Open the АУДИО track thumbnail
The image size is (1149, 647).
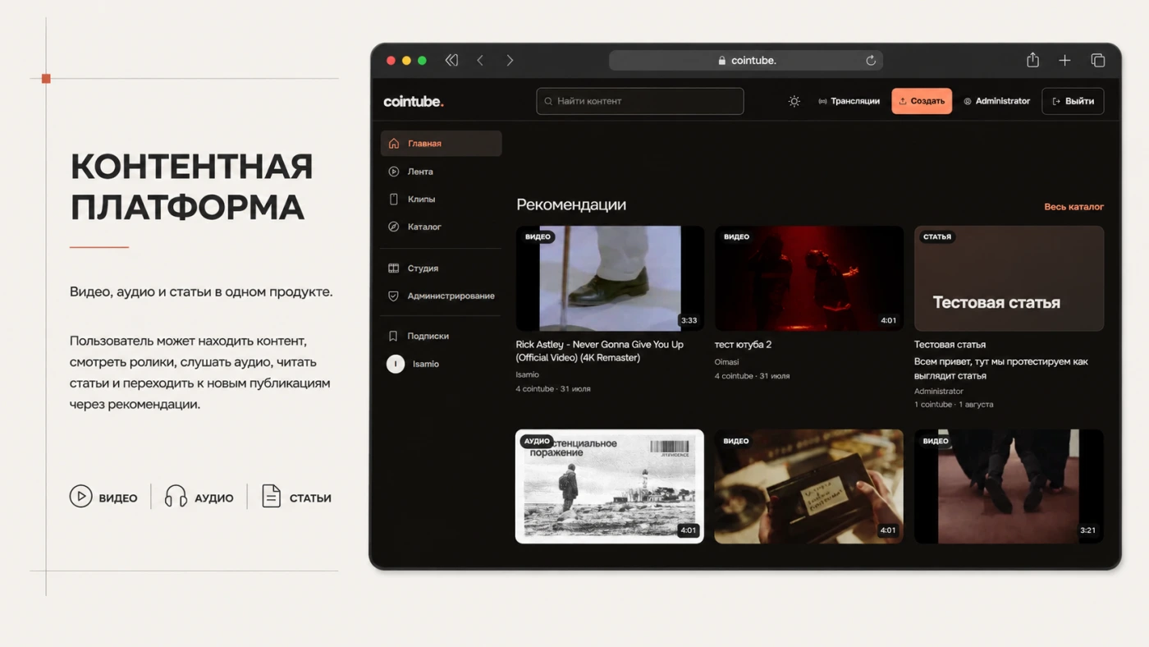pyautogui.click(x=610, y=486)
